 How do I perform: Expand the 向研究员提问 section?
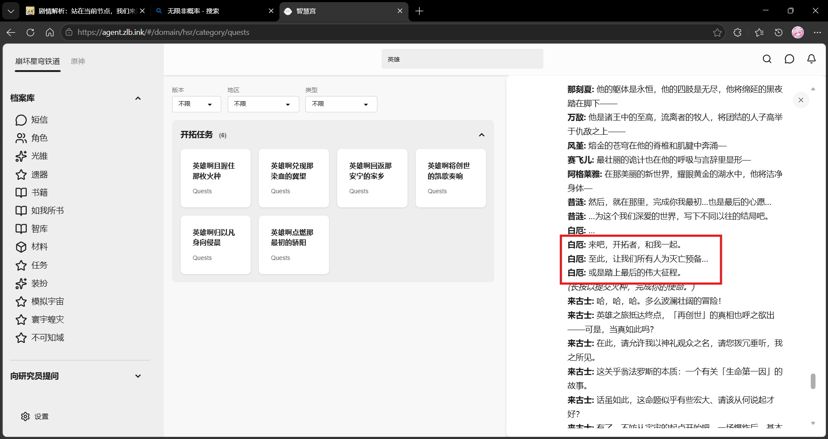pos(138,376)
